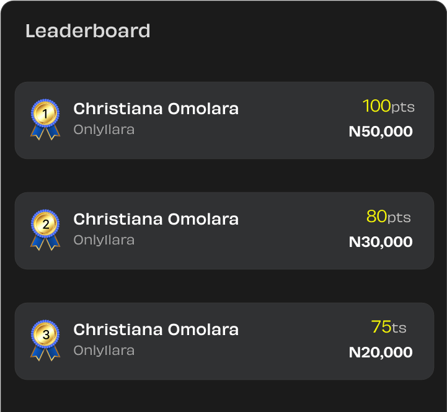Image resolution: width=447 pixels, height=412 pixels.
Task: Click the second place medal ribbon icon
Action: click(x=45, y=230)
